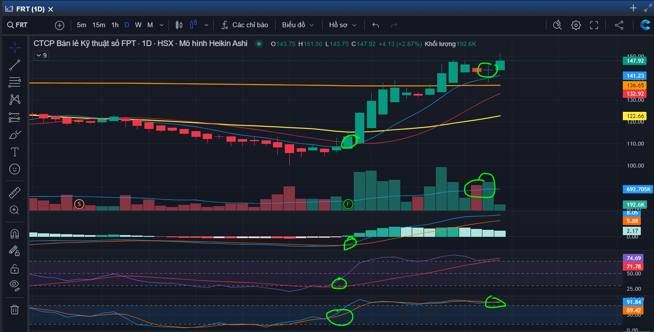Image resolution: width=654 pixels, height=332 pixels.
Task: Open the timeframe list chevron after M
Action: coord(162,25)
